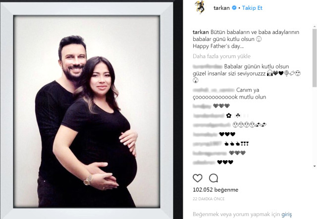Like the post with the heart icon
This screenshot has height=219, width=317.
pyautogui.click(x=197, y=178)
